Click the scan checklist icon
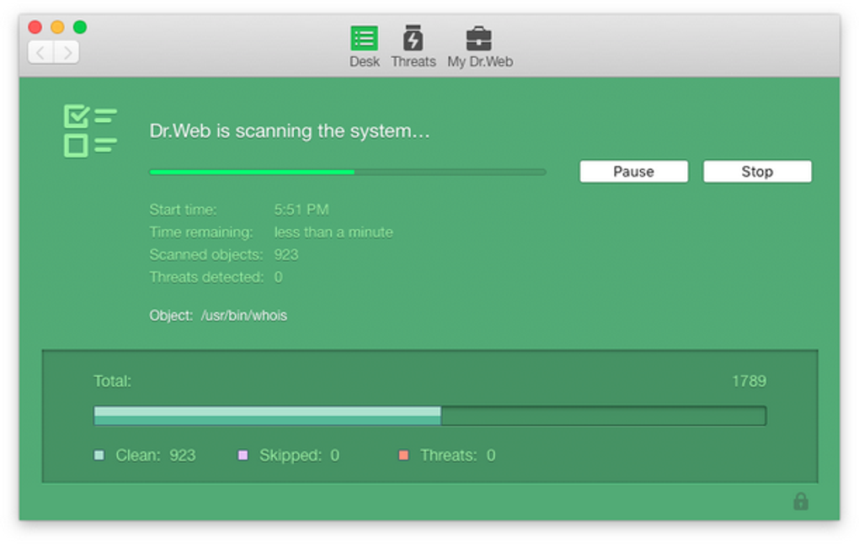 [90, 131]
